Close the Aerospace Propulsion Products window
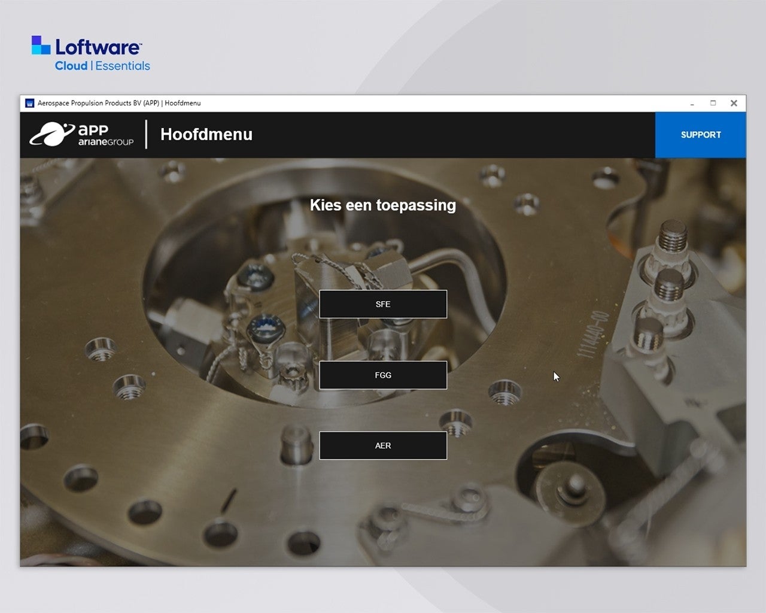Image resolution: width=766 pixels, height=613 pixels. click(734, 103)
